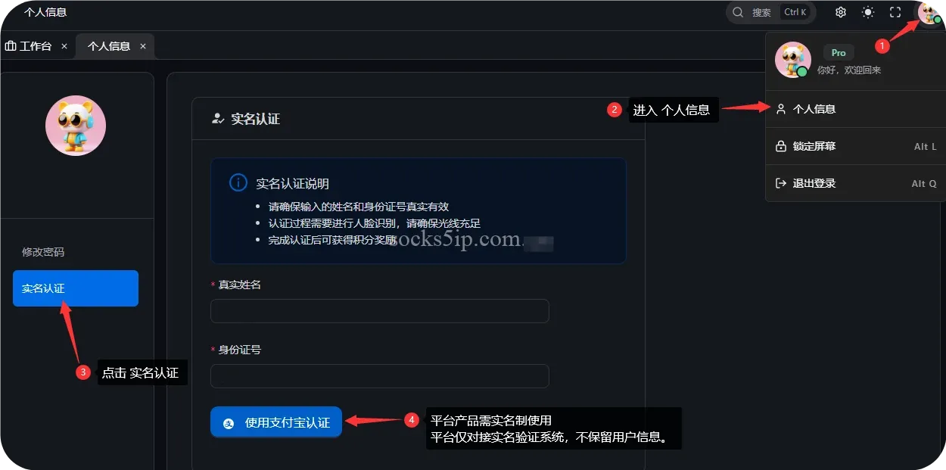Click the info icon beside 实名认证说明
946x470 pixels.
point(238,183)
